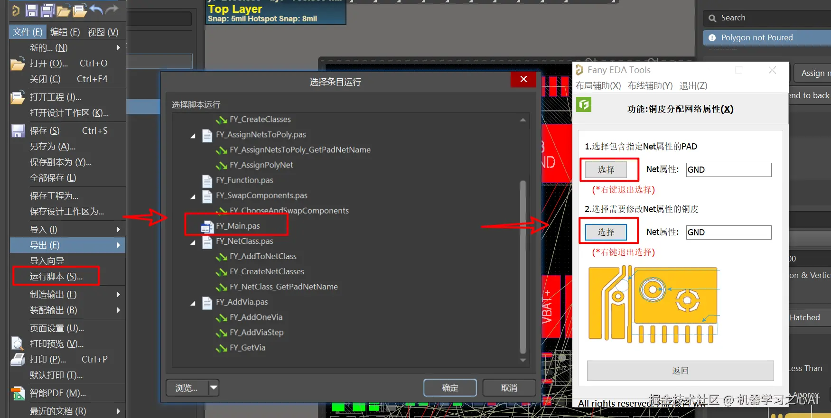
Task: Open the 编辑 (E) menu
Action: coord(65,32)
